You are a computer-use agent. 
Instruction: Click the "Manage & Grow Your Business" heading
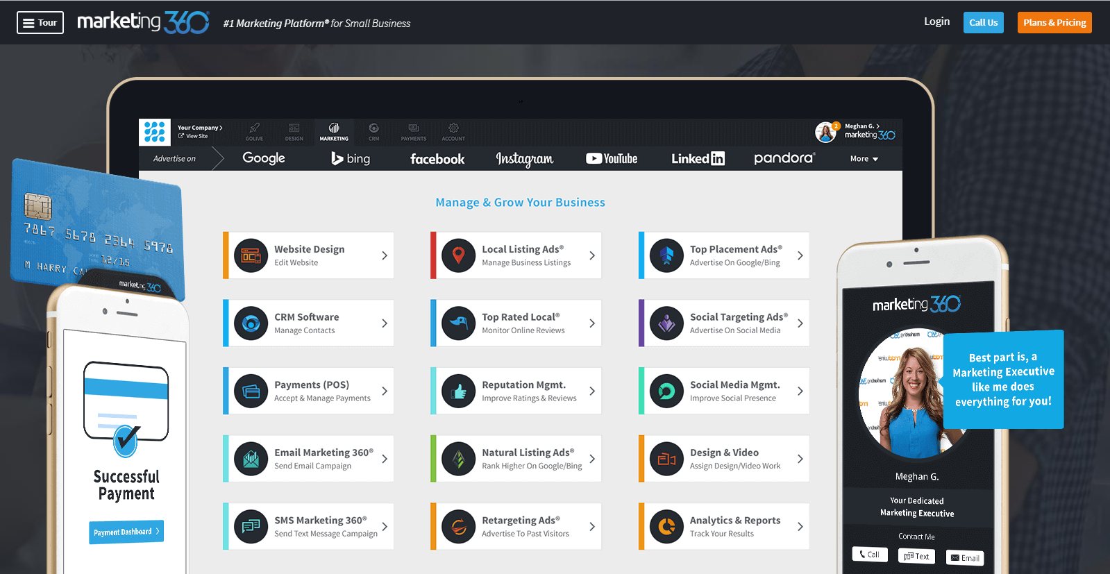(520, 202)
